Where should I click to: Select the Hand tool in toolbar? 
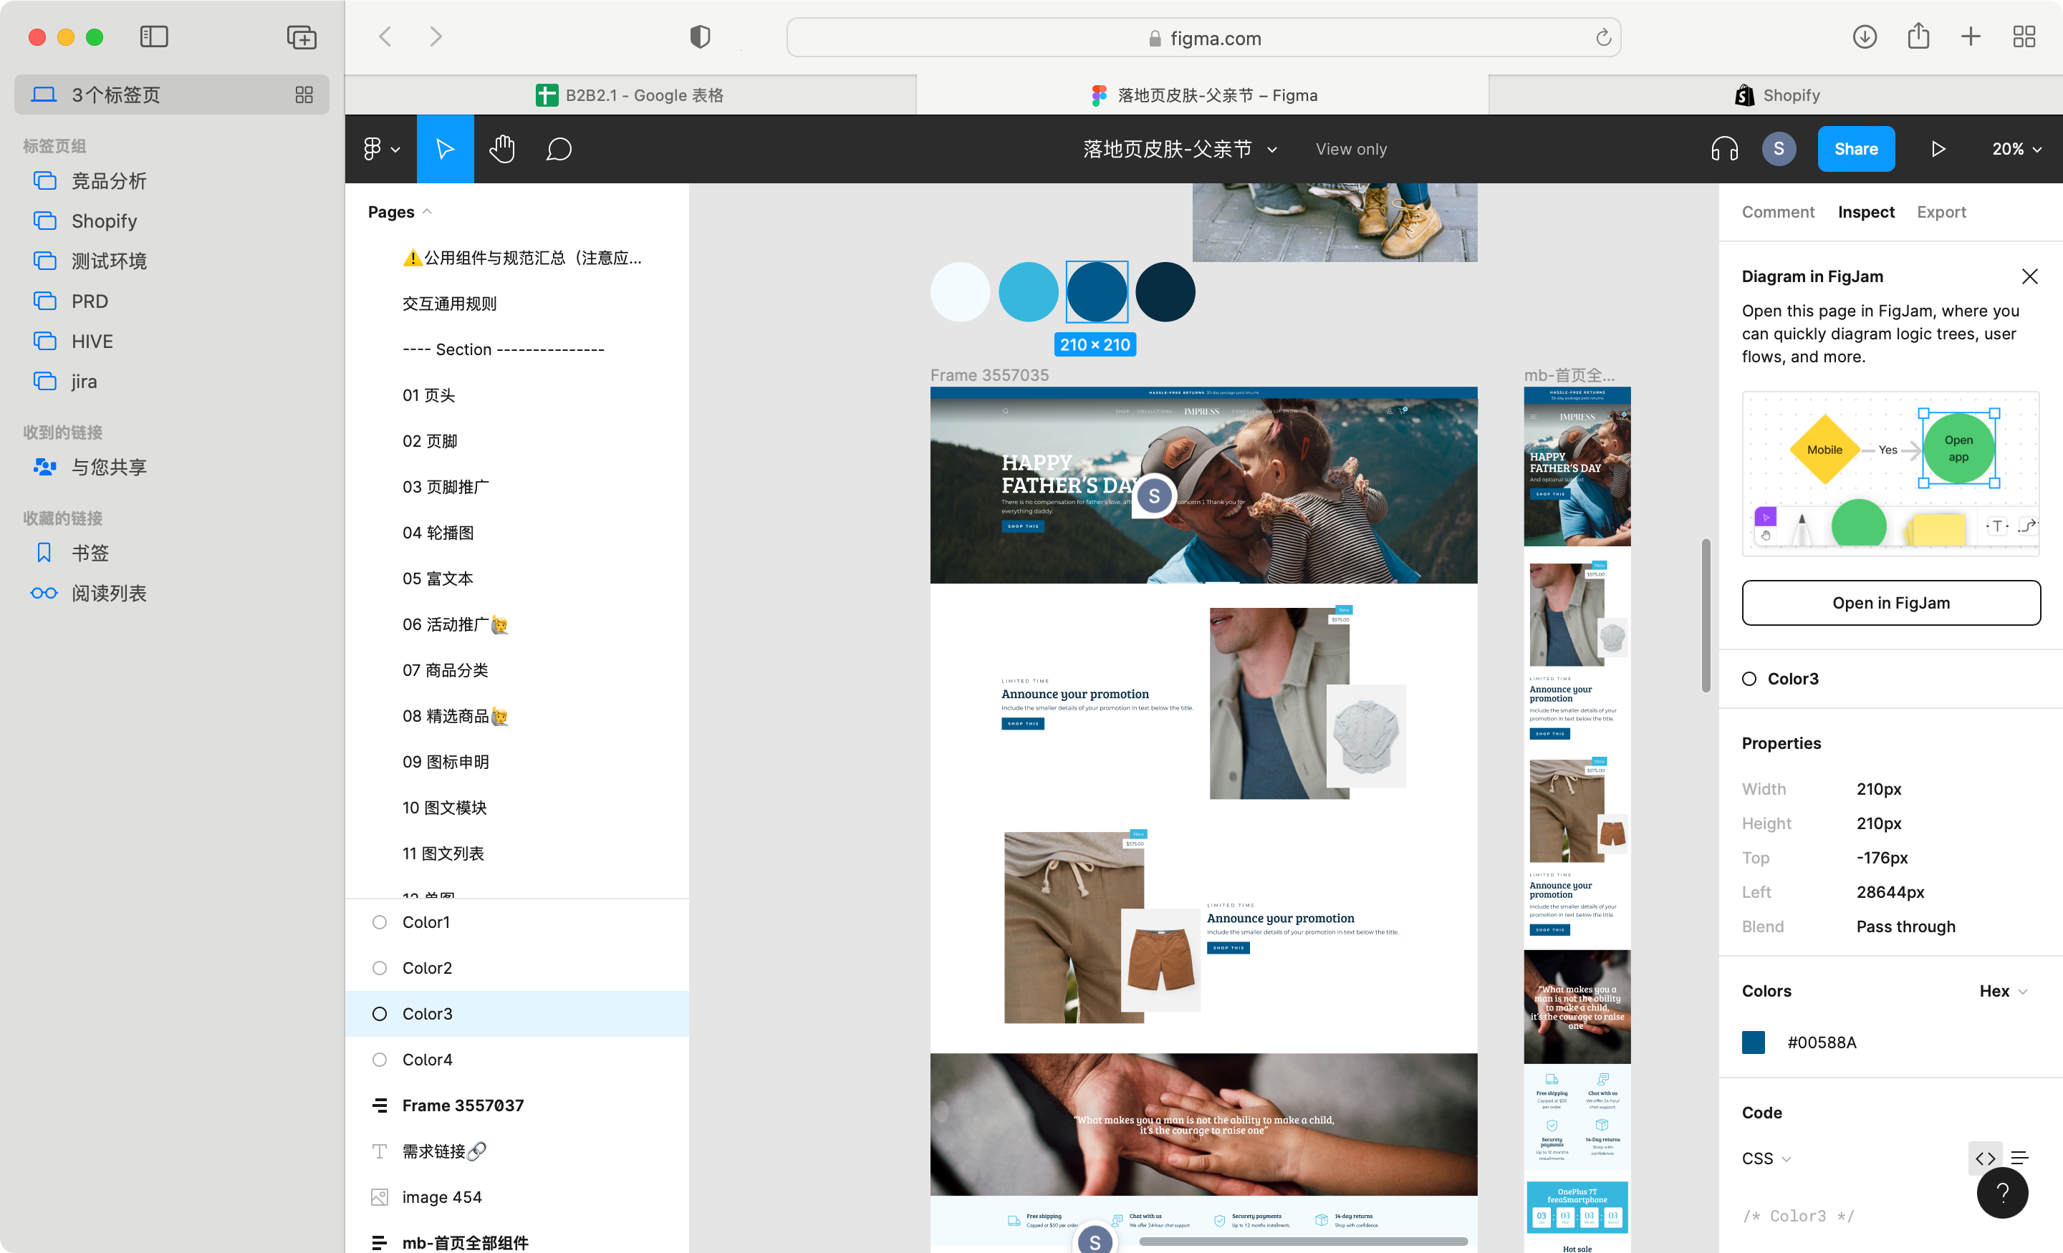501,149
